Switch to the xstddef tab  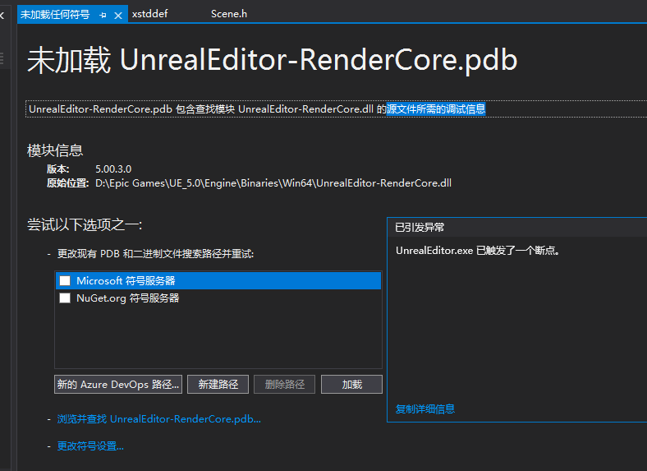149,14
